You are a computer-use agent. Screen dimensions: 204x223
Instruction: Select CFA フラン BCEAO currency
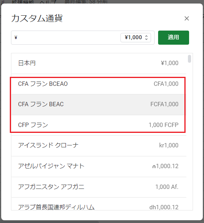click(99, 84)
